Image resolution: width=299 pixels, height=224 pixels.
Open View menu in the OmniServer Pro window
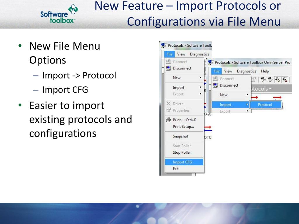(228, 71)
